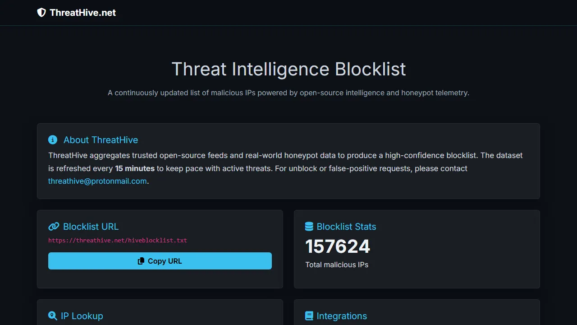
Task: Click the magnifying glass icon for IP Lookup
Action: [x=53, y=316]
